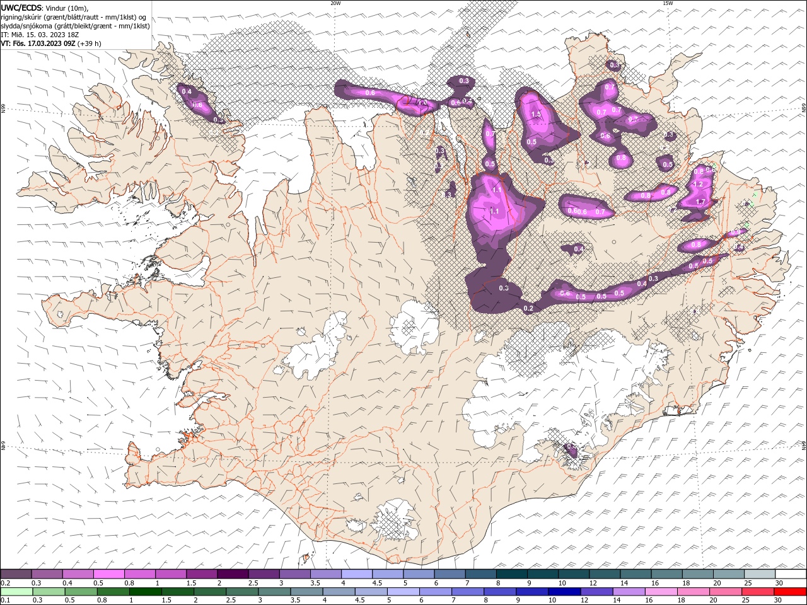The height and width of the screenshot is (605, 807).
Task: Click the palest green swatch between 0.1 and 0.3
Action: coord(16,591)
